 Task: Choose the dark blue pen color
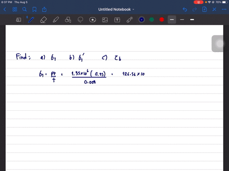[x=142, y=19]
